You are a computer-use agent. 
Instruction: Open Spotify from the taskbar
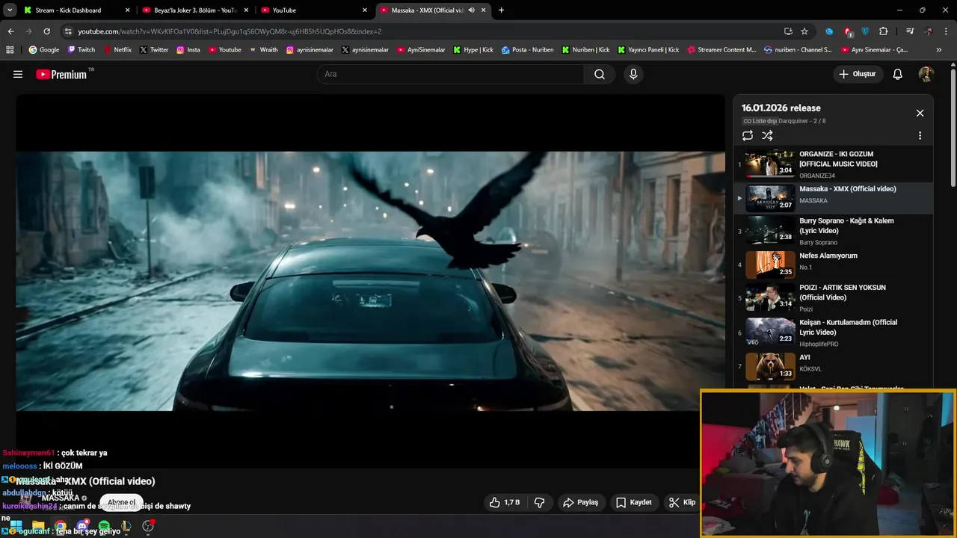coord(104,526)
